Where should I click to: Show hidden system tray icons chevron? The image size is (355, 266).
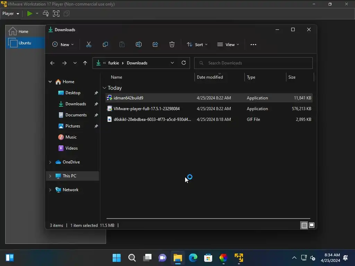(x=294, y=258)
